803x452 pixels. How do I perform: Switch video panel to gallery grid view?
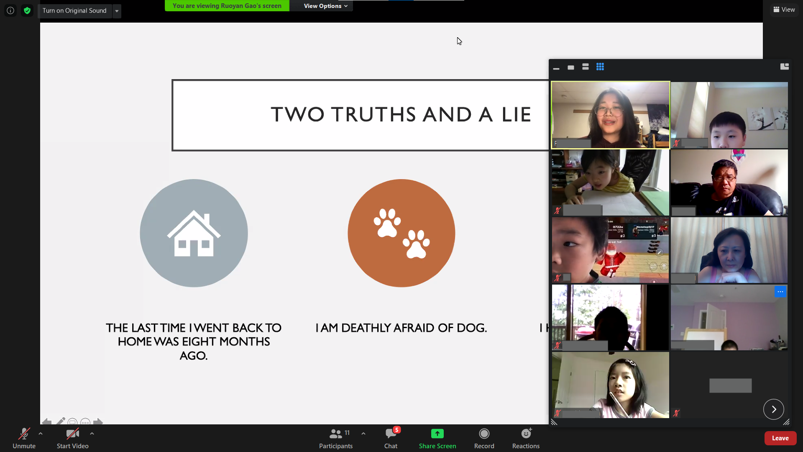pos(600,67)
